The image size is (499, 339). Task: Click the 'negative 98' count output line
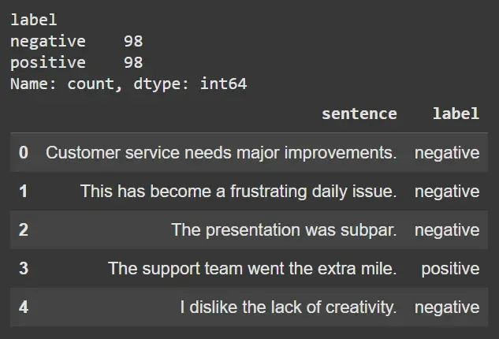[x=76, y=41]
